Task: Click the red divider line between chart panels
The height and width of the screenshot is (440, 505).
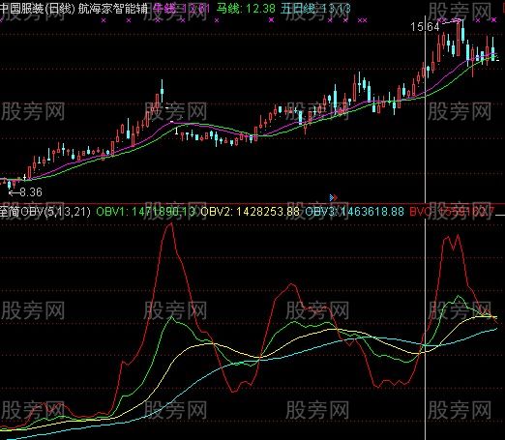Action: (x=252, y=204)
